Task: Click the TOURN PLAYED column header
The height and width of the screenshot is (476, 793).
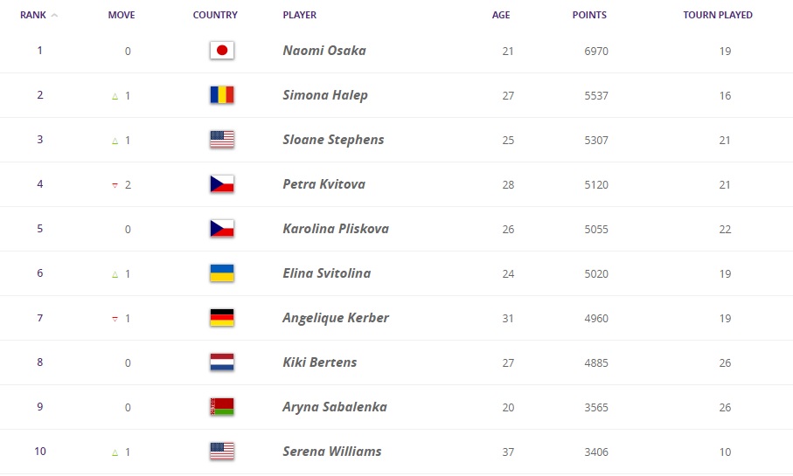Action: tap(718, 15)
